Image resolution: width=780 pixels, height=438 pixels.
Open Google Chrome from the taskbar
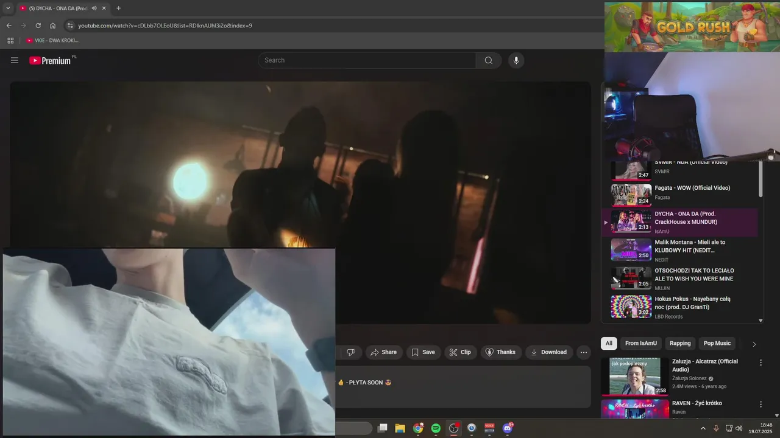click(418, 428)
